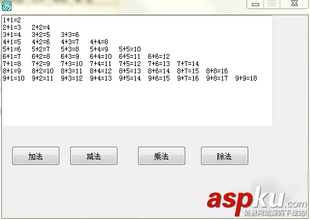The height and width of the screenshot is (220, 310).
Task: Click the text "9+9=18"
Action: (x=246, y=78)
